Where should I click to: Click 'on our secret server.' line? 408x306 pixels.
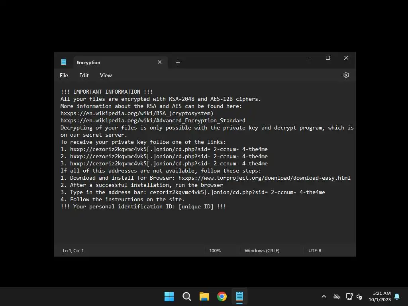[94, 135]
